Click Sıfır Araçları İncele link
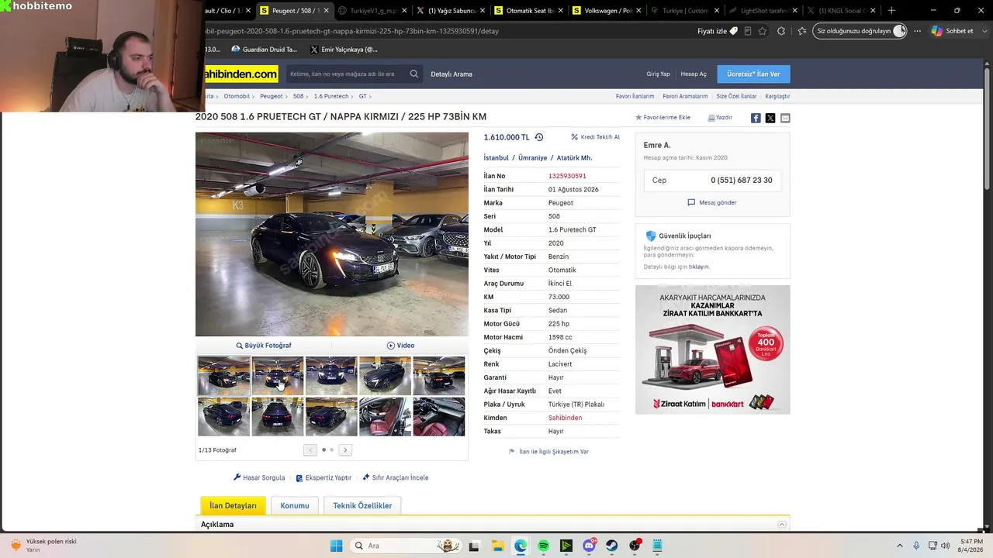Viewport: 993px width, 558px height. (x=396, y=477)
